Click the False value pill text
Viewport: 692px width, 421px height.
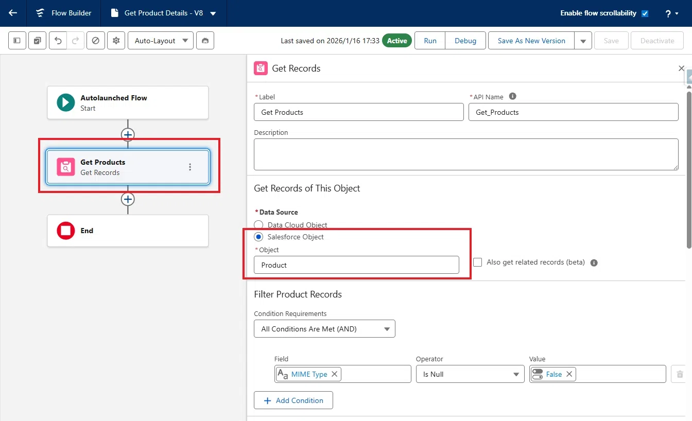tap(554, 374)
